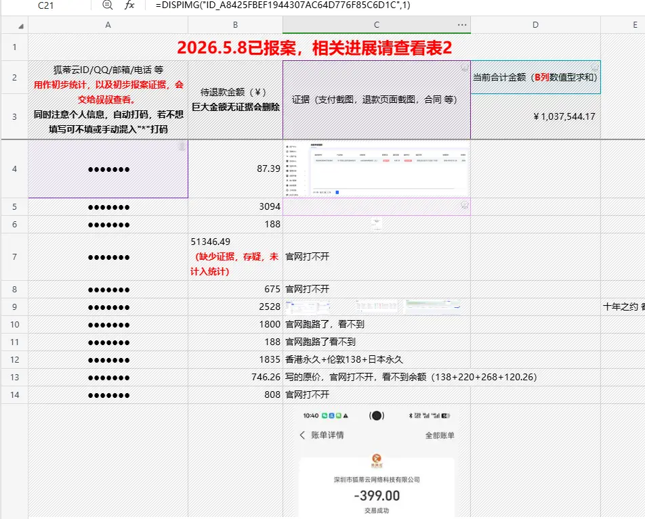Click the '证据（支付截图...）' header cell
The image size is (645, 519).
coord(377,100)
